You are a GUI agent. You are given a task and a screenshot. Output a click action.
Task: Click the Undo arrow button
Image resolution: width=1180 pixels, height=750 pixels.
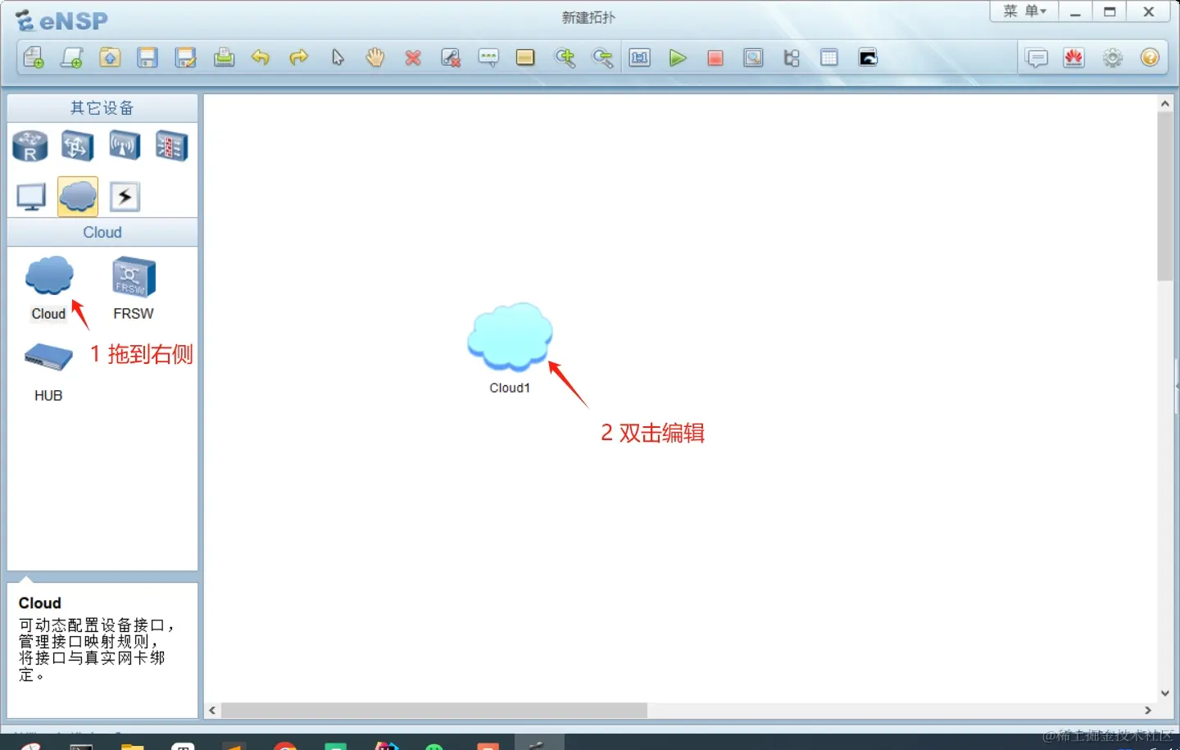[261, 57]
